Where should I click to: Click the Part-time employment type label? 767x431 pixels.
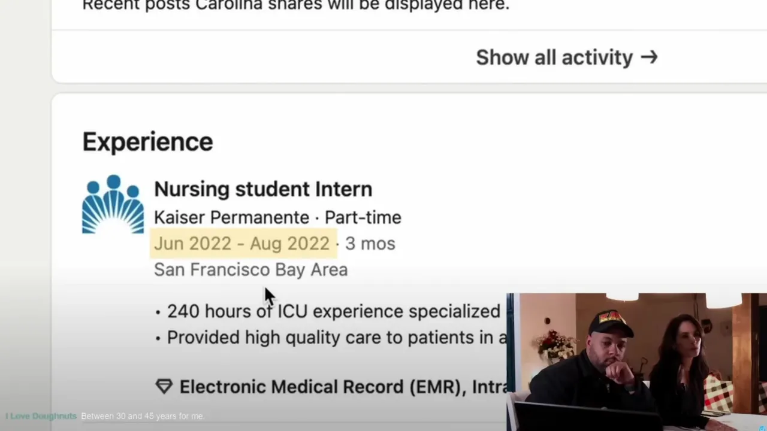click(x=363, y=217)
